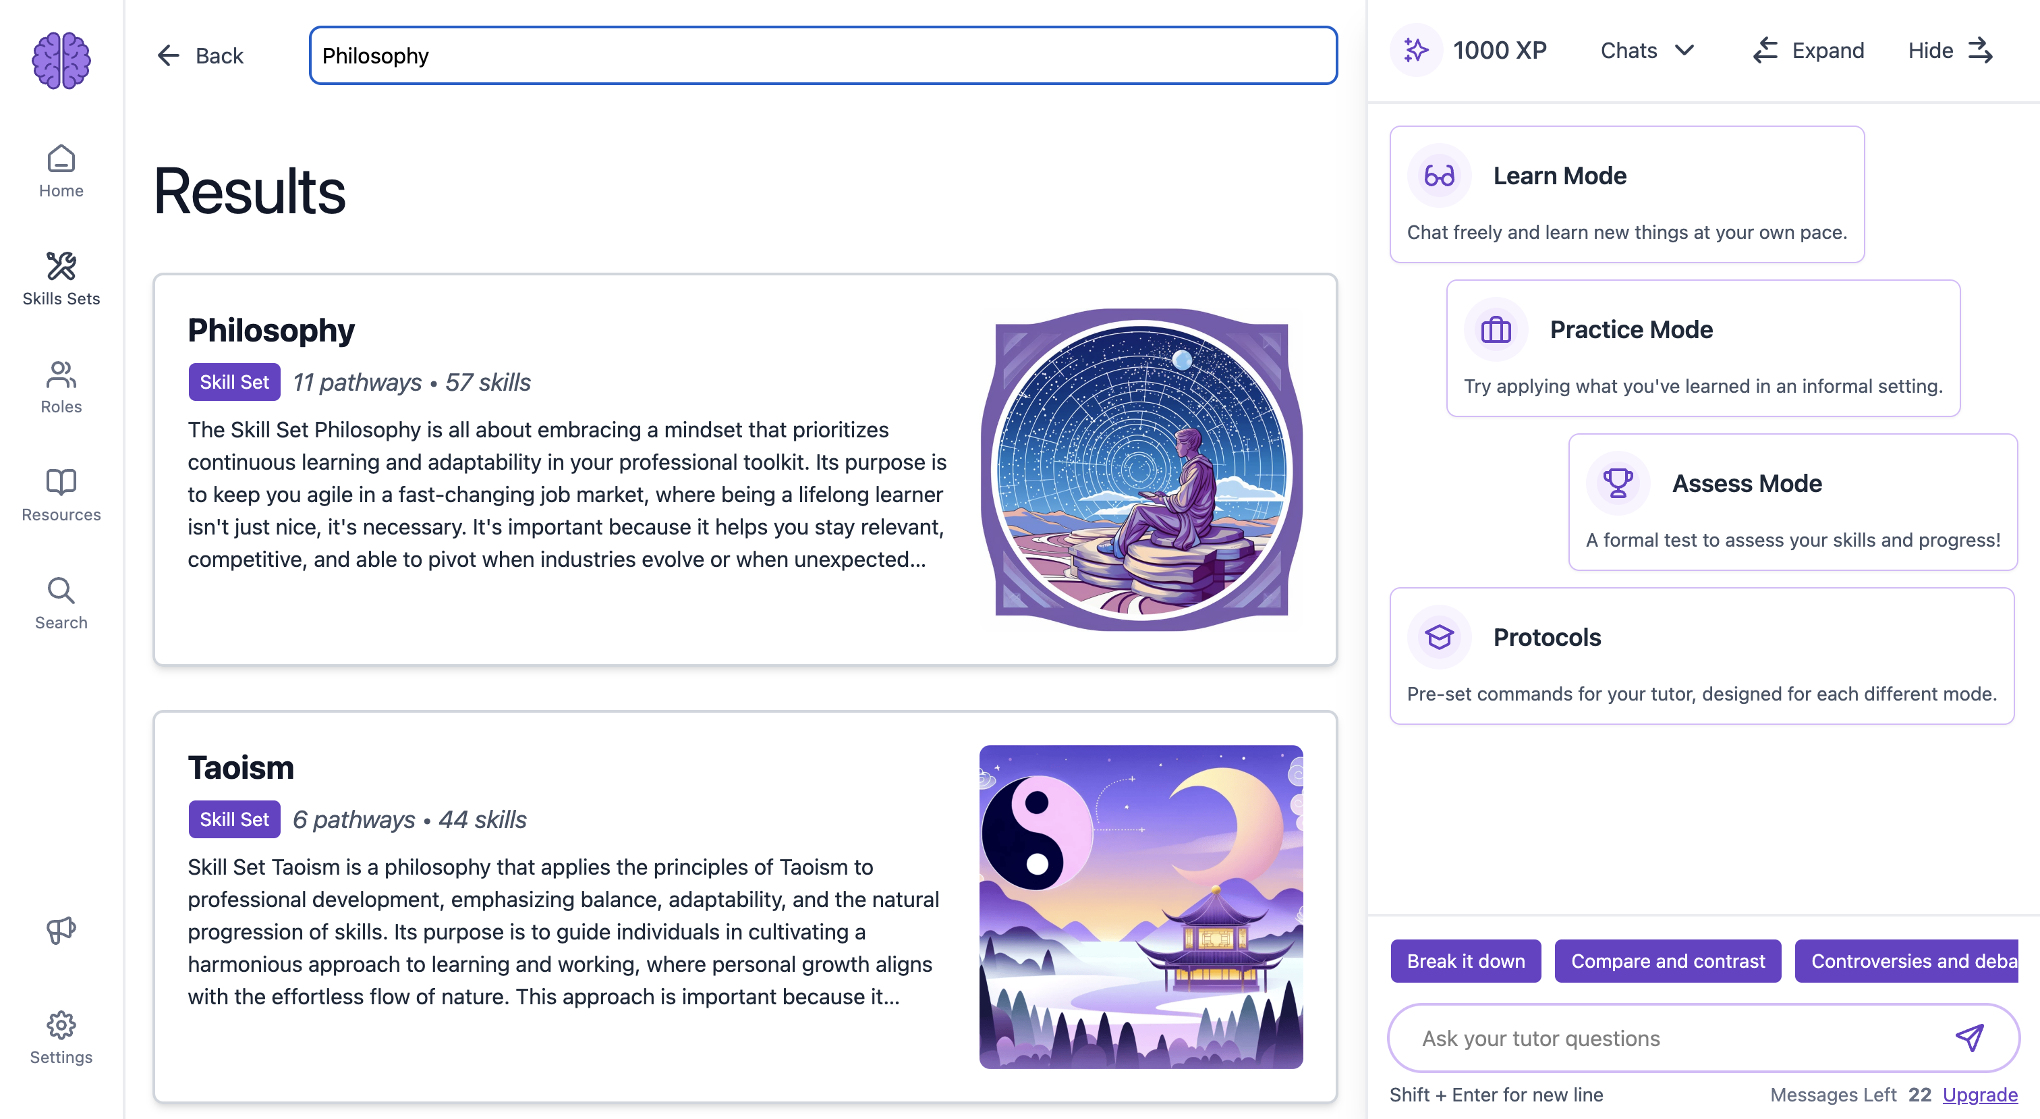2040x1119 pixels.
Task: Open the Taoism skill set thumbnail
Action: click(1140, 906)
